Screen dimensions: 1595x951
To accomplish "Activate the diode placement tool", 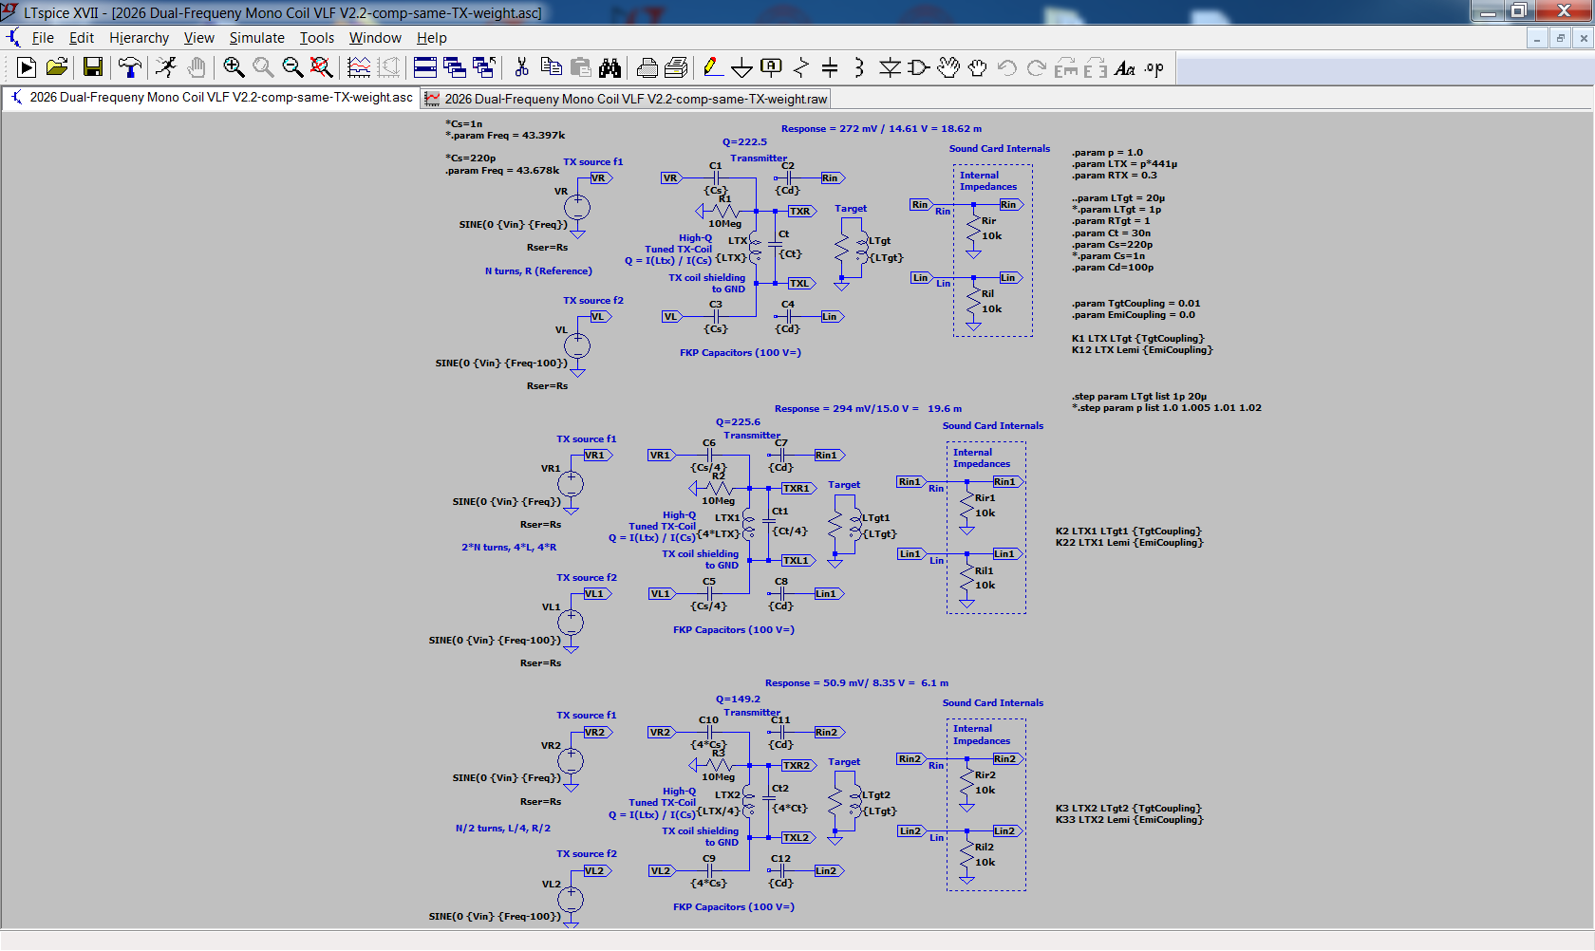I will click(x=890, y=67).
